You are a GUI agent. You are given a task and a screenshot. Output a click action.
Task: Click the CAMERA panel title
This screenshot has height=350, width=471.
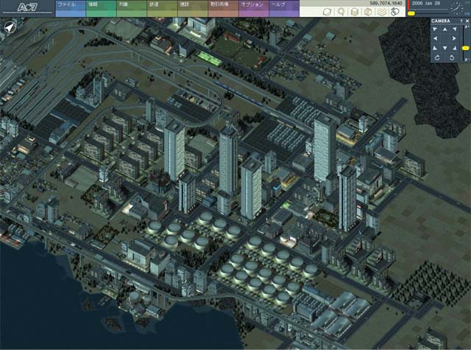(x=441, y=21)
